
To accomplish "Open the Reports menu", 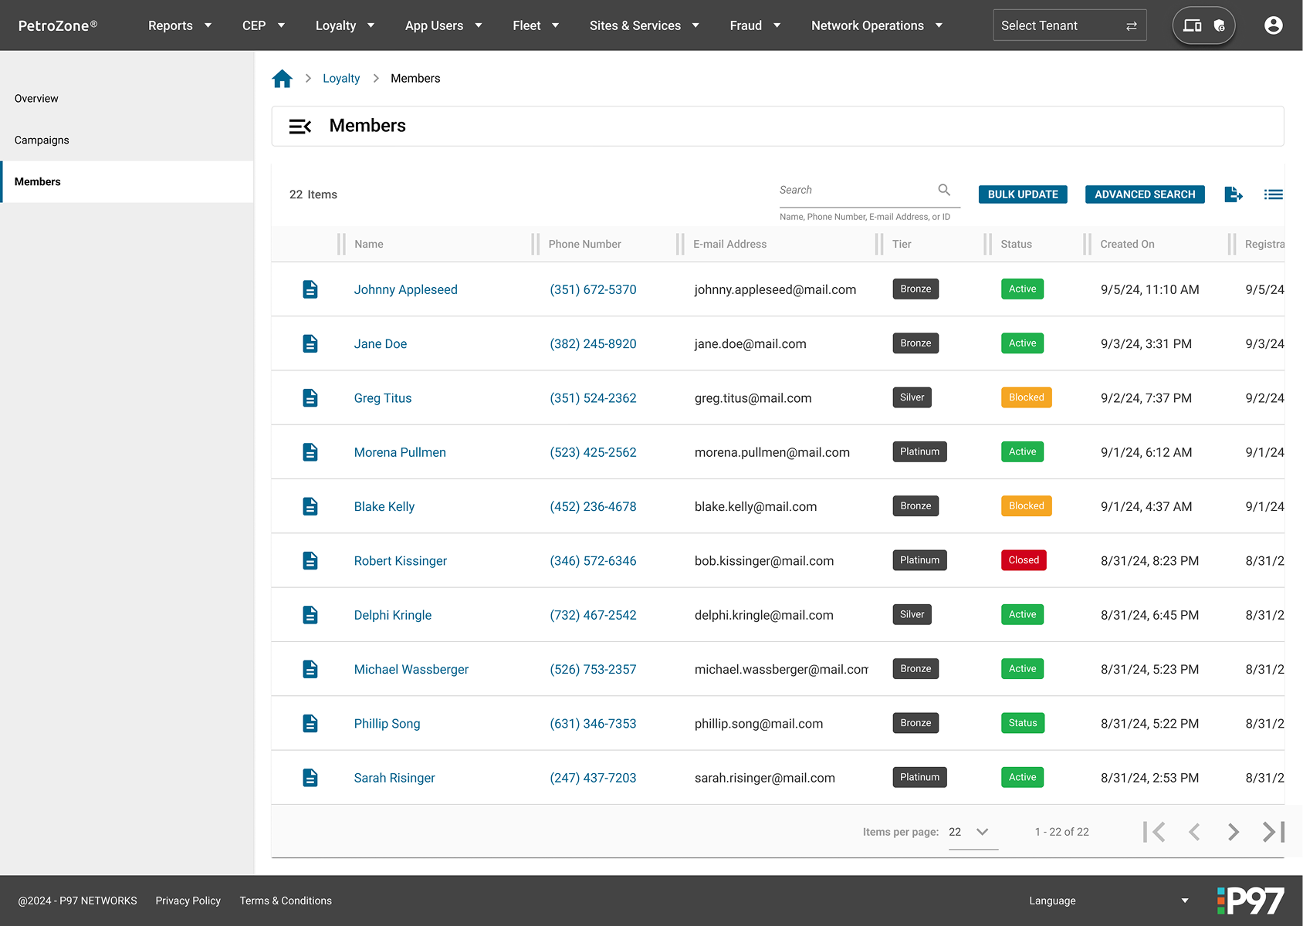I will point(179,25).
